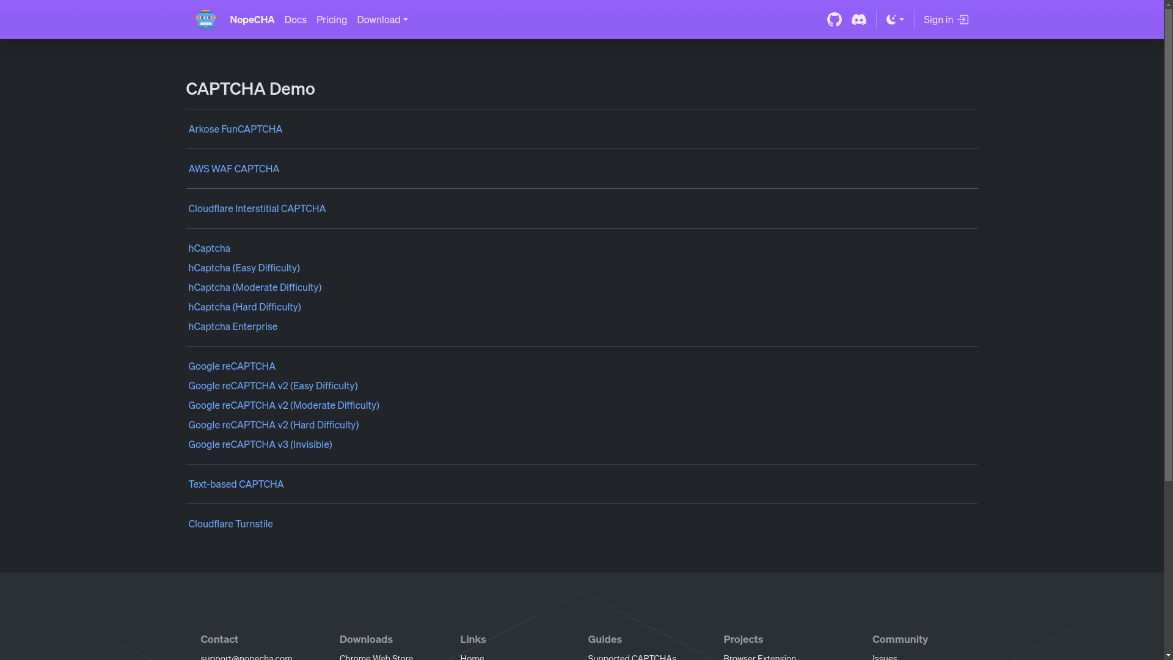Open the plain hCaptcha demo link
Viewport: 1173px width, 660px height.
pyautogui.click(x=209, y=248)
